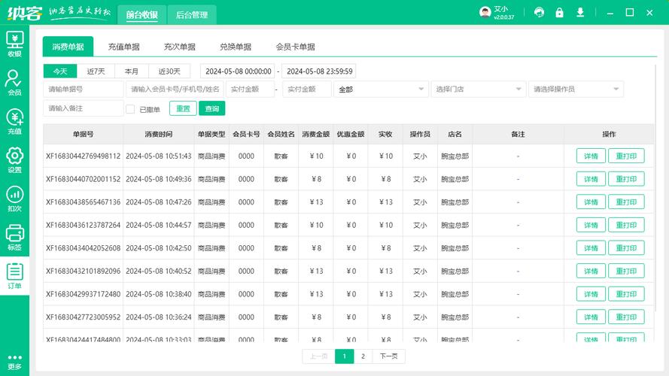Click order number XF16830438565467136
Screen dimensions: 669x376
84,202
